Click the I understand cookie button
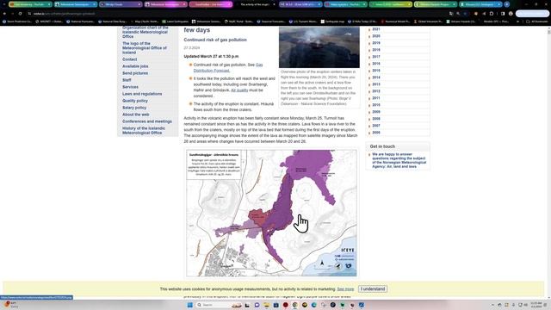551x310 pixels. tap(373, 289)
